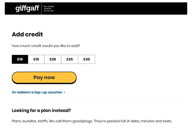Click the word 'goodybags' in the paragraph
This screenshot has width=193, height=128.
click(x=82, y=121)
